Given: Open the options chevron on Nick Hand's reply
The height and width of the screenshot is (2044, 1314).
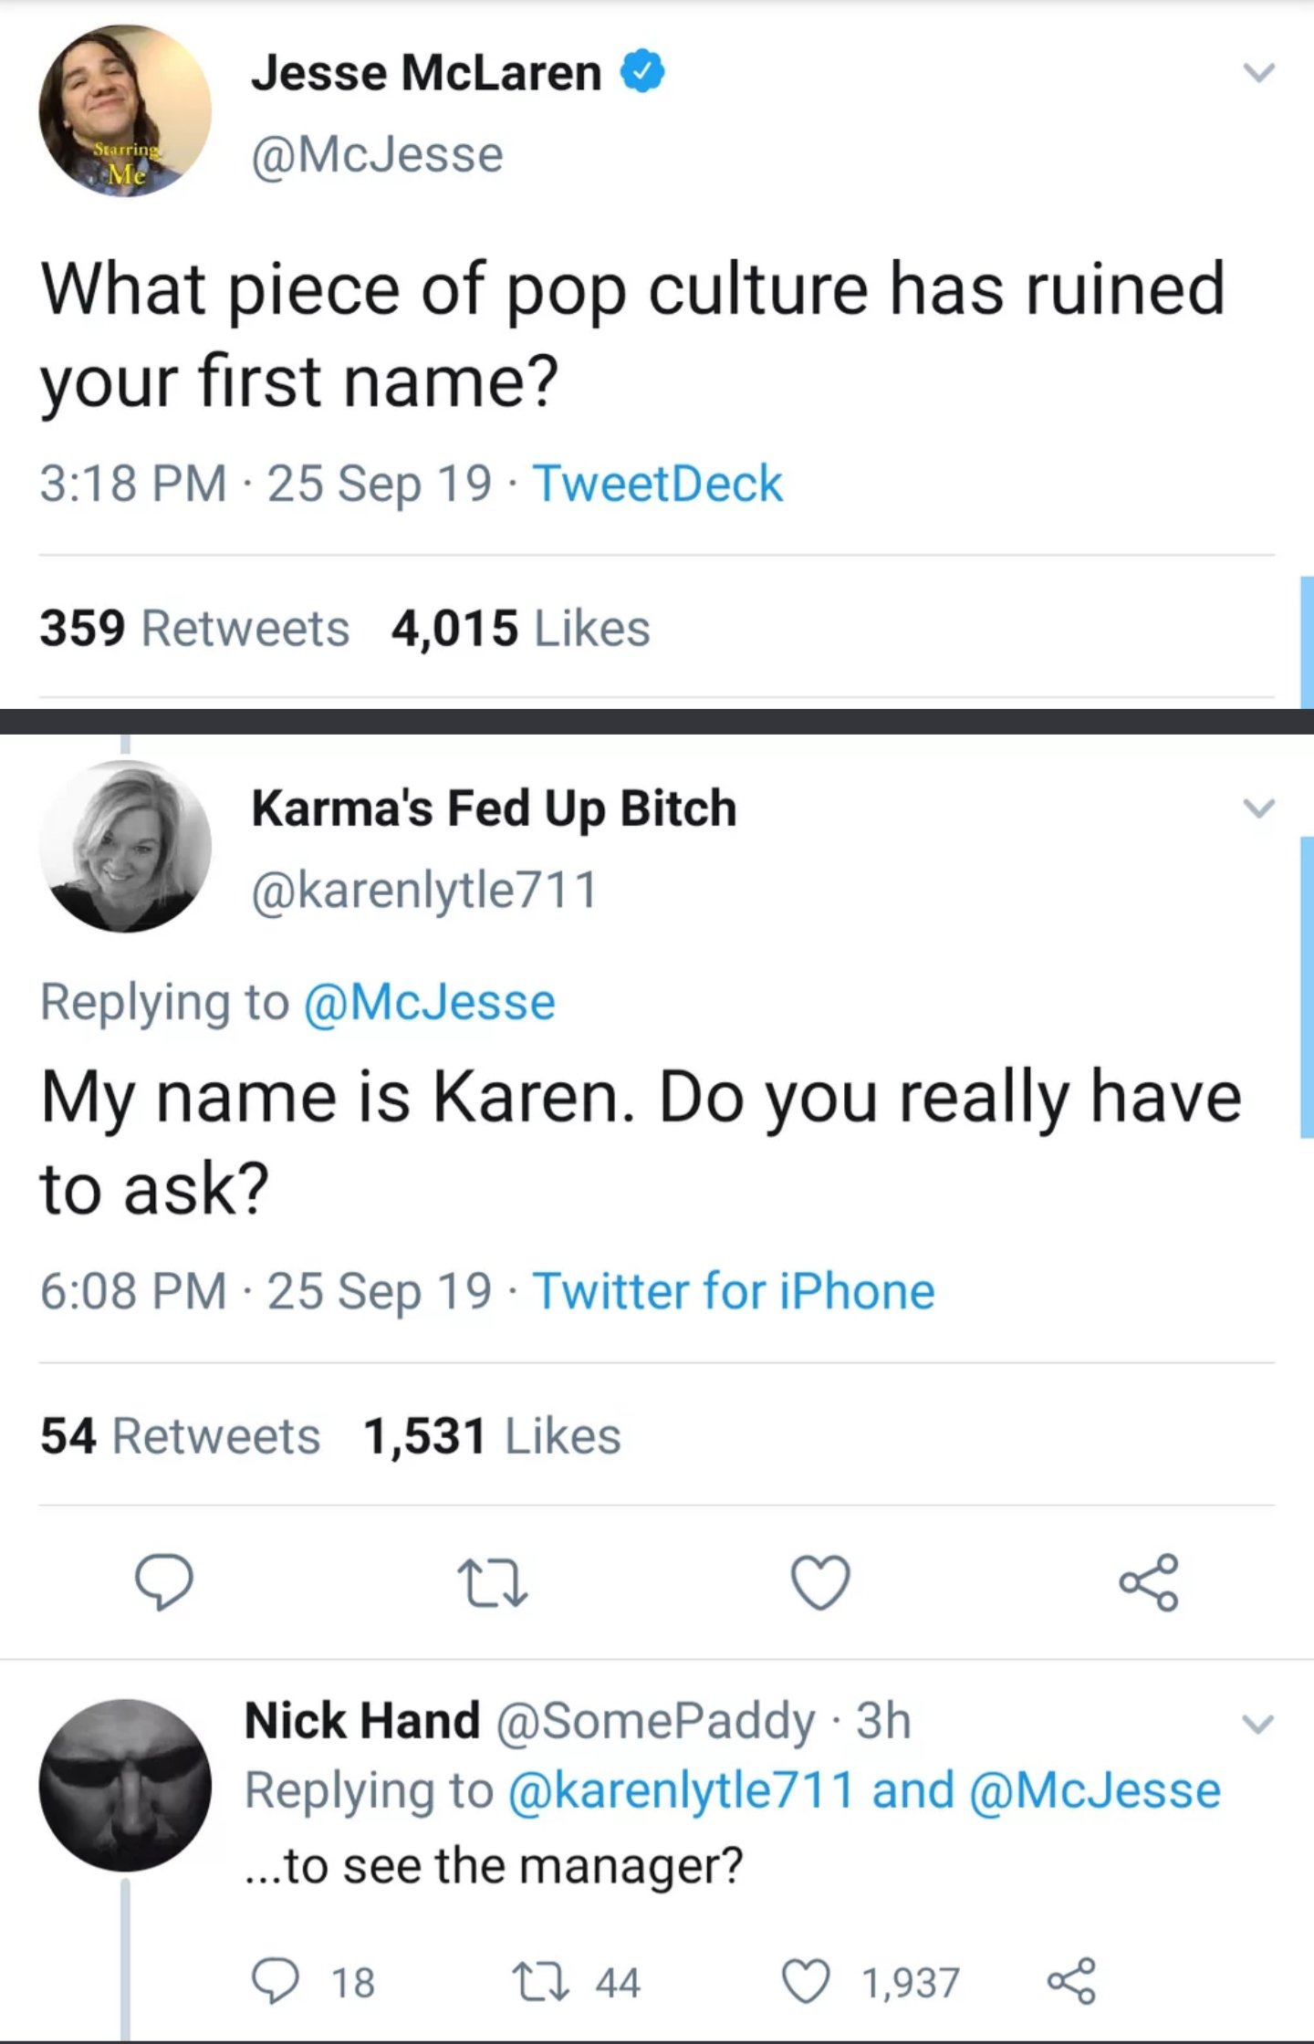Looking at the screenshot, I should (x=1259, y=1724).
